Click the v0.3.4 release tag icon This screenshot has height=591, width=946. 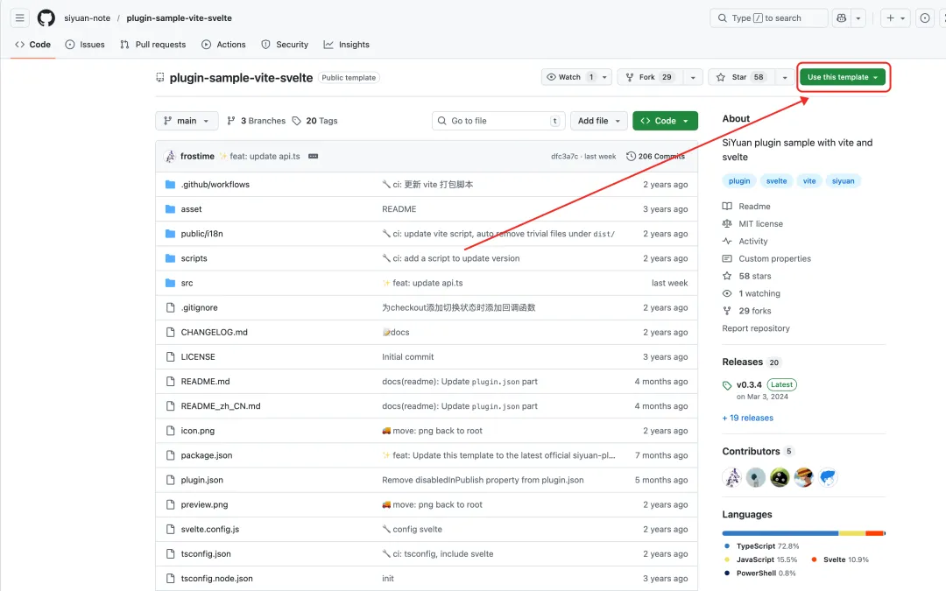coord(727,385)
